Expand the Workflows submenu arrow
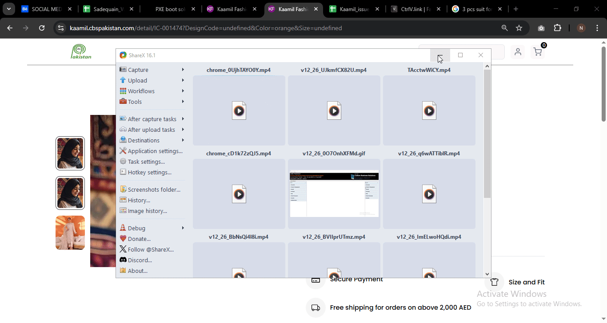Image resolution: width=607 pixels, height=323 pixels. 183,91
